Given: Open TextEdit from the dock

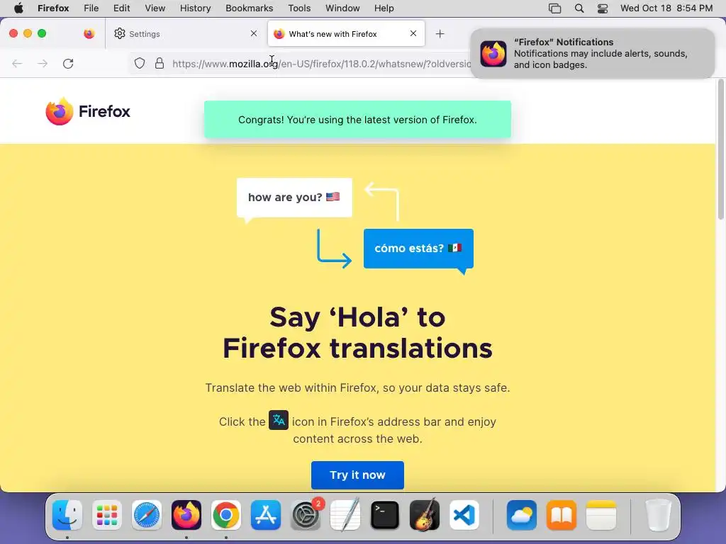Looking at the screenshot, I should pos(345,515).
